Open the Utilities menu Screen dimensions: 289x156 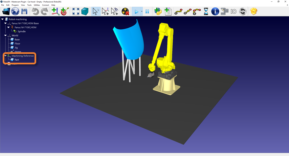(x=37, y=5)
